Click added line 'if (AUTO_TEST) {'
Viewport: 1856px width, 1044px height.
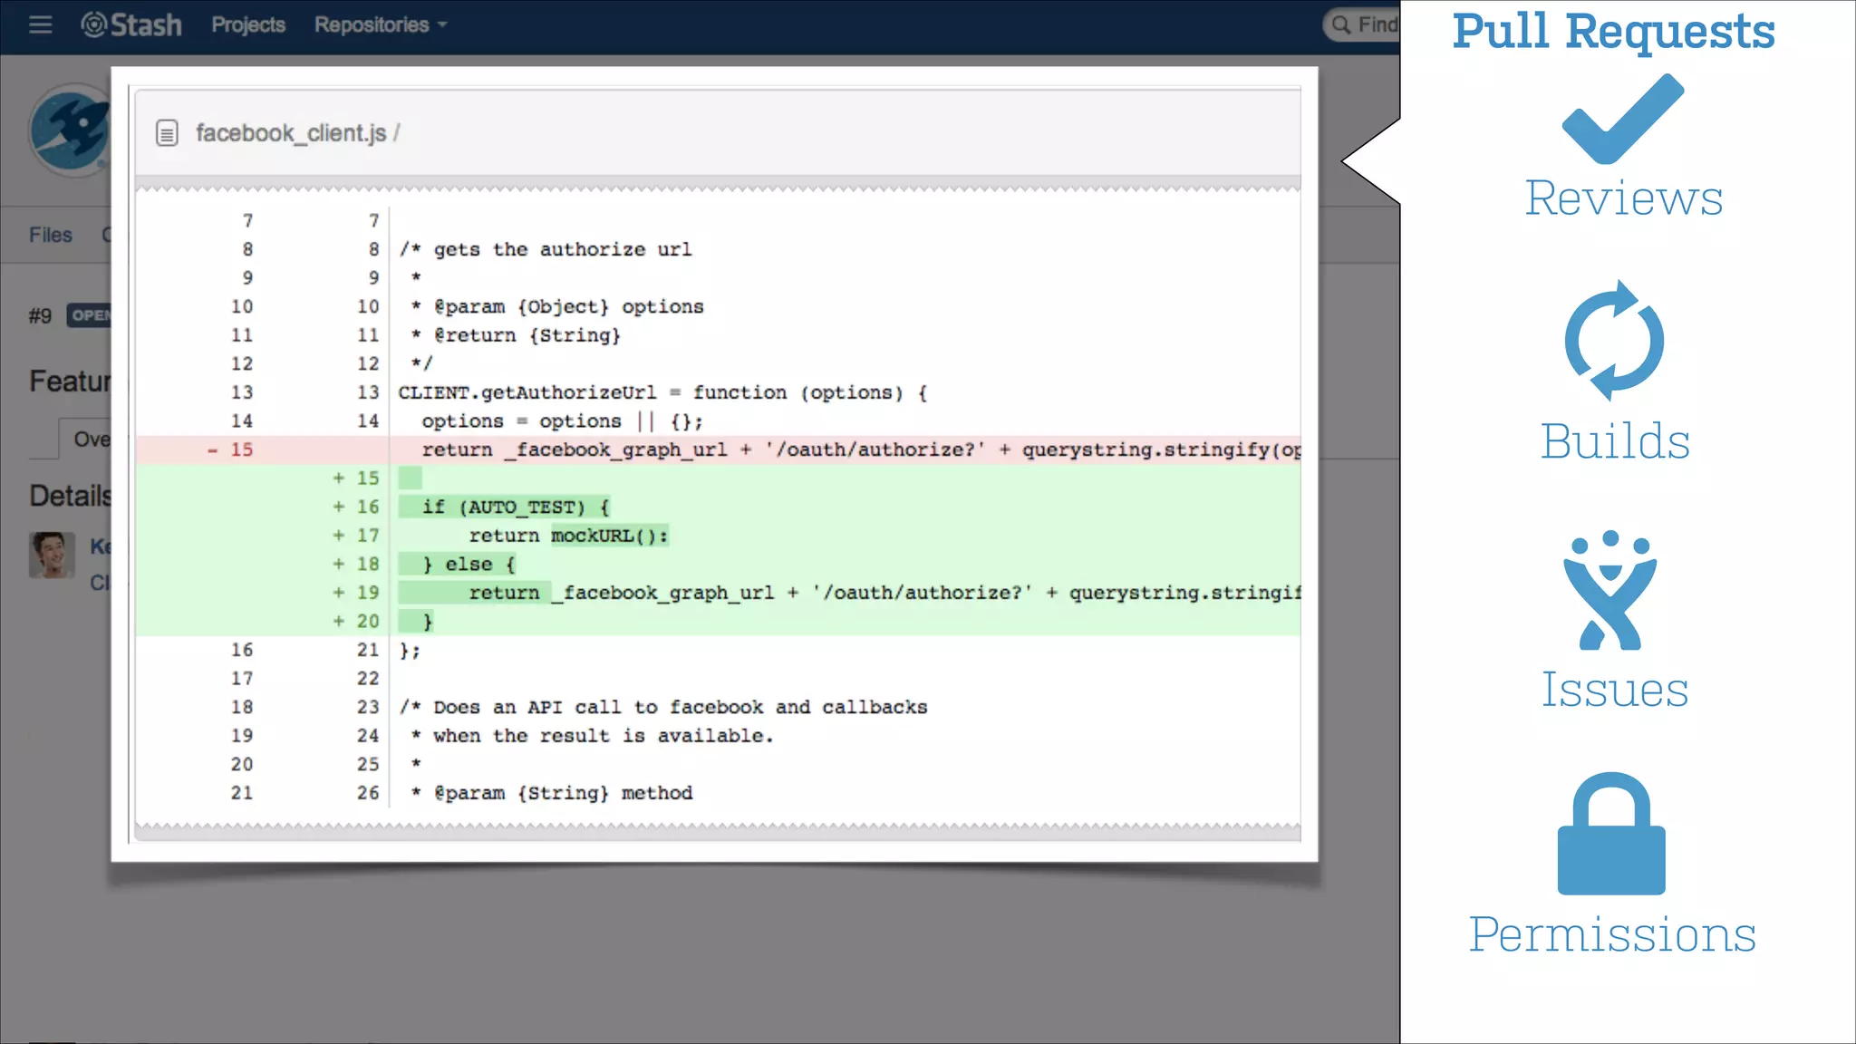pos(718,507)
